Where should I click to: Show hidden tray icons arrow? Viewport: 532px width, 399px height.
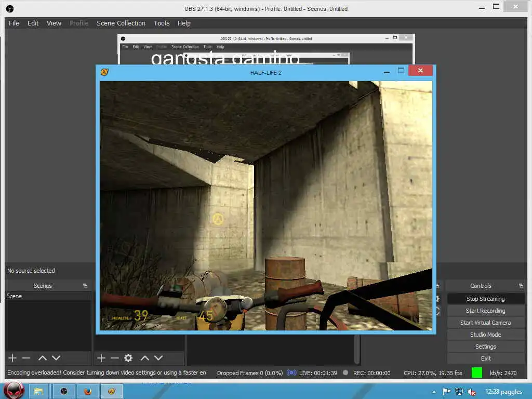point(434,392)
